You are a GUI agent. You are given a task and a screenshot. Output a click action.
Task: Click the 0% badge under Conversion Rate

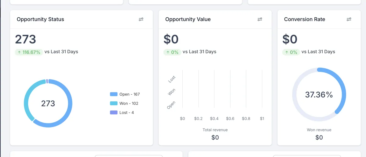(x=291, y=52)
